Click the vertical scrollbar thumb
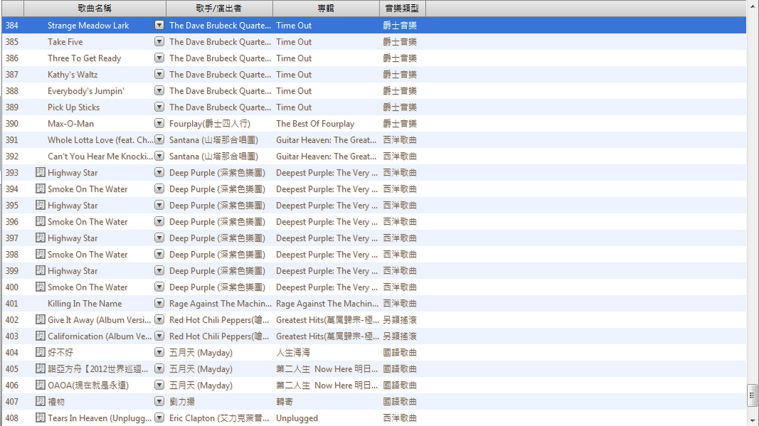The height and width of the screenshot is (426, 759). (x=752, y=395)
